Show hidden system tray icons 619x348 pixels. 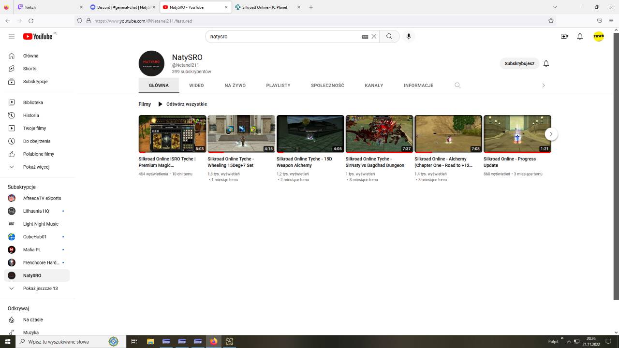coord(569,341)
